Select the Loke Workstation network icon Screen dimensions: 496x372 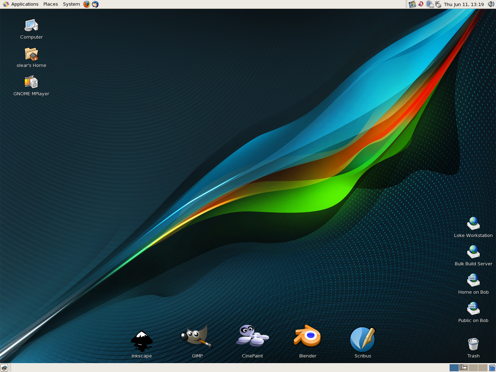pyautogui.click(x=473, y=224)
